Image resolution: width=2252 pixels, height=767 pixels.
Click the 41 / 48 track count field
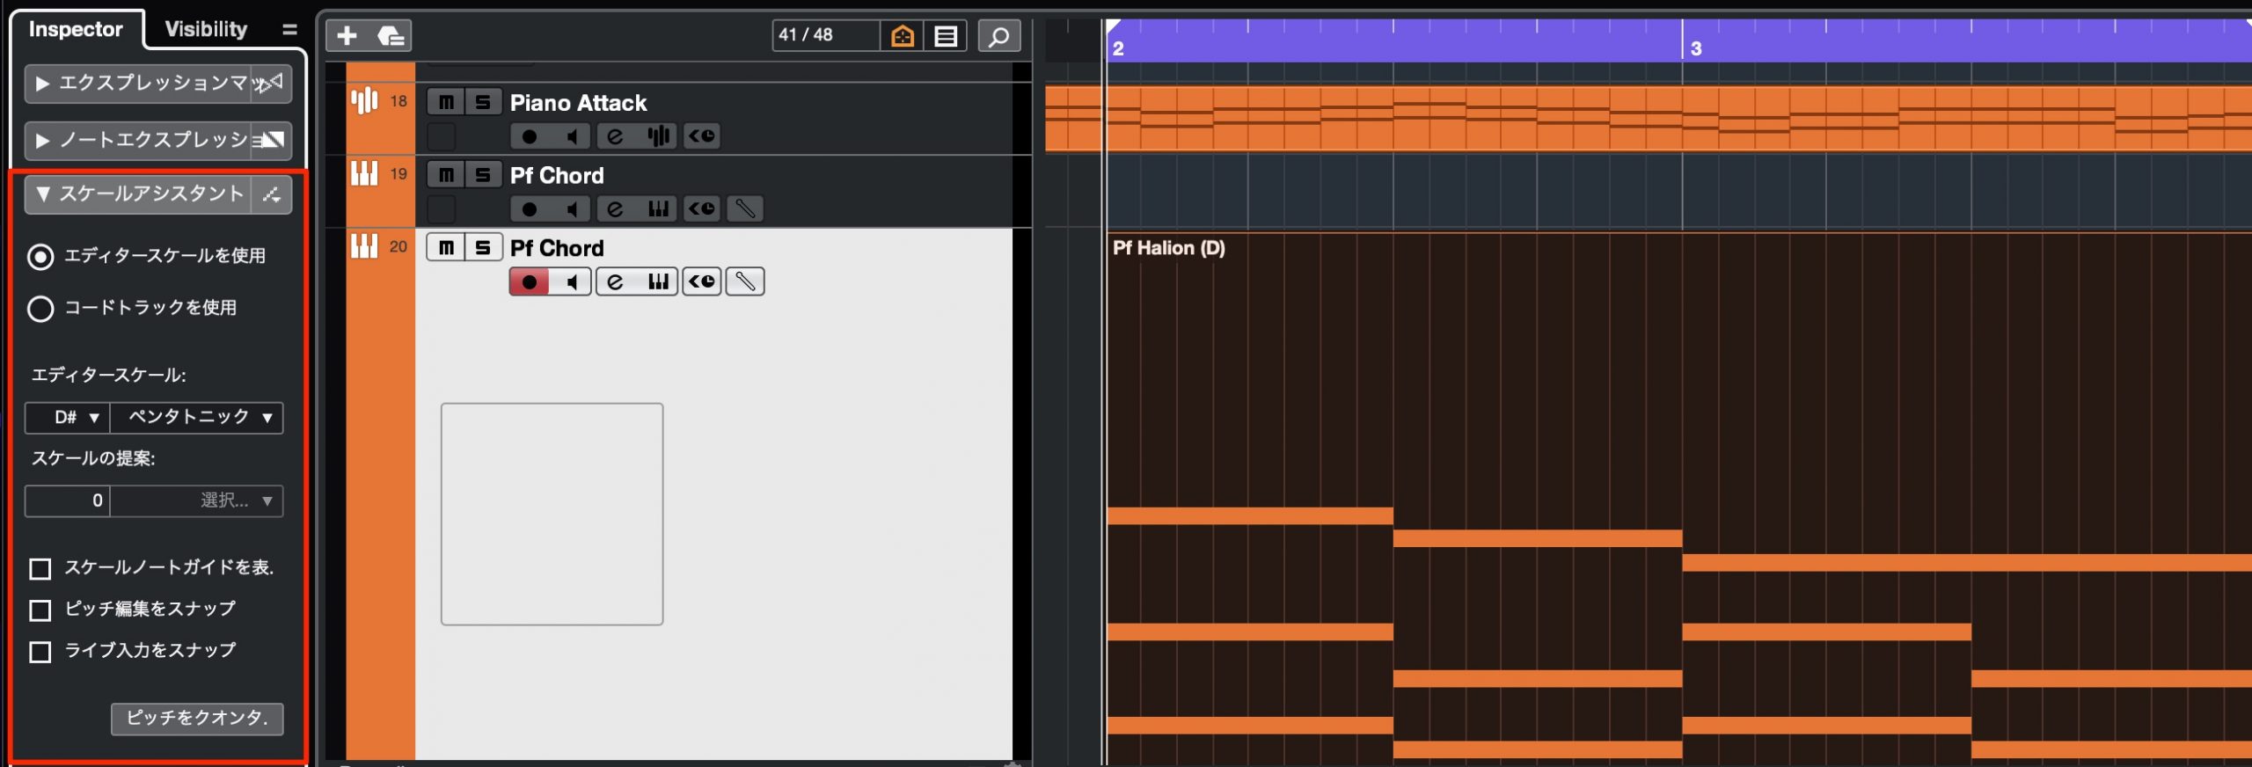tap(825, 35)
